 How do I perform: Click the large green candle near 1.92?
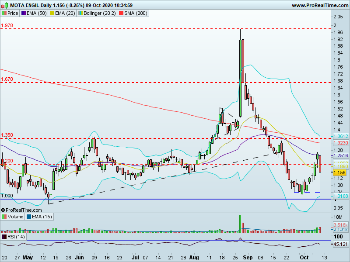[240, 78]
